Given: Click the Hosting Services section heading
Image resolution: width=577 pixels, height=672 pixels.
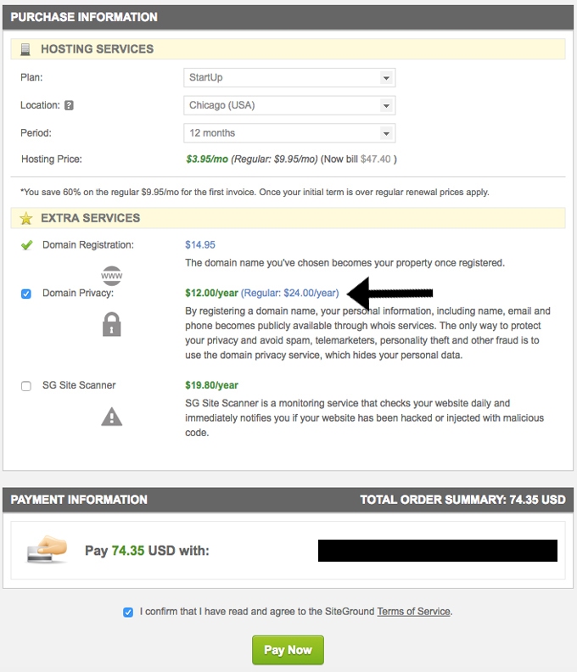Looking at the screenshot, I should pos(98,49).
